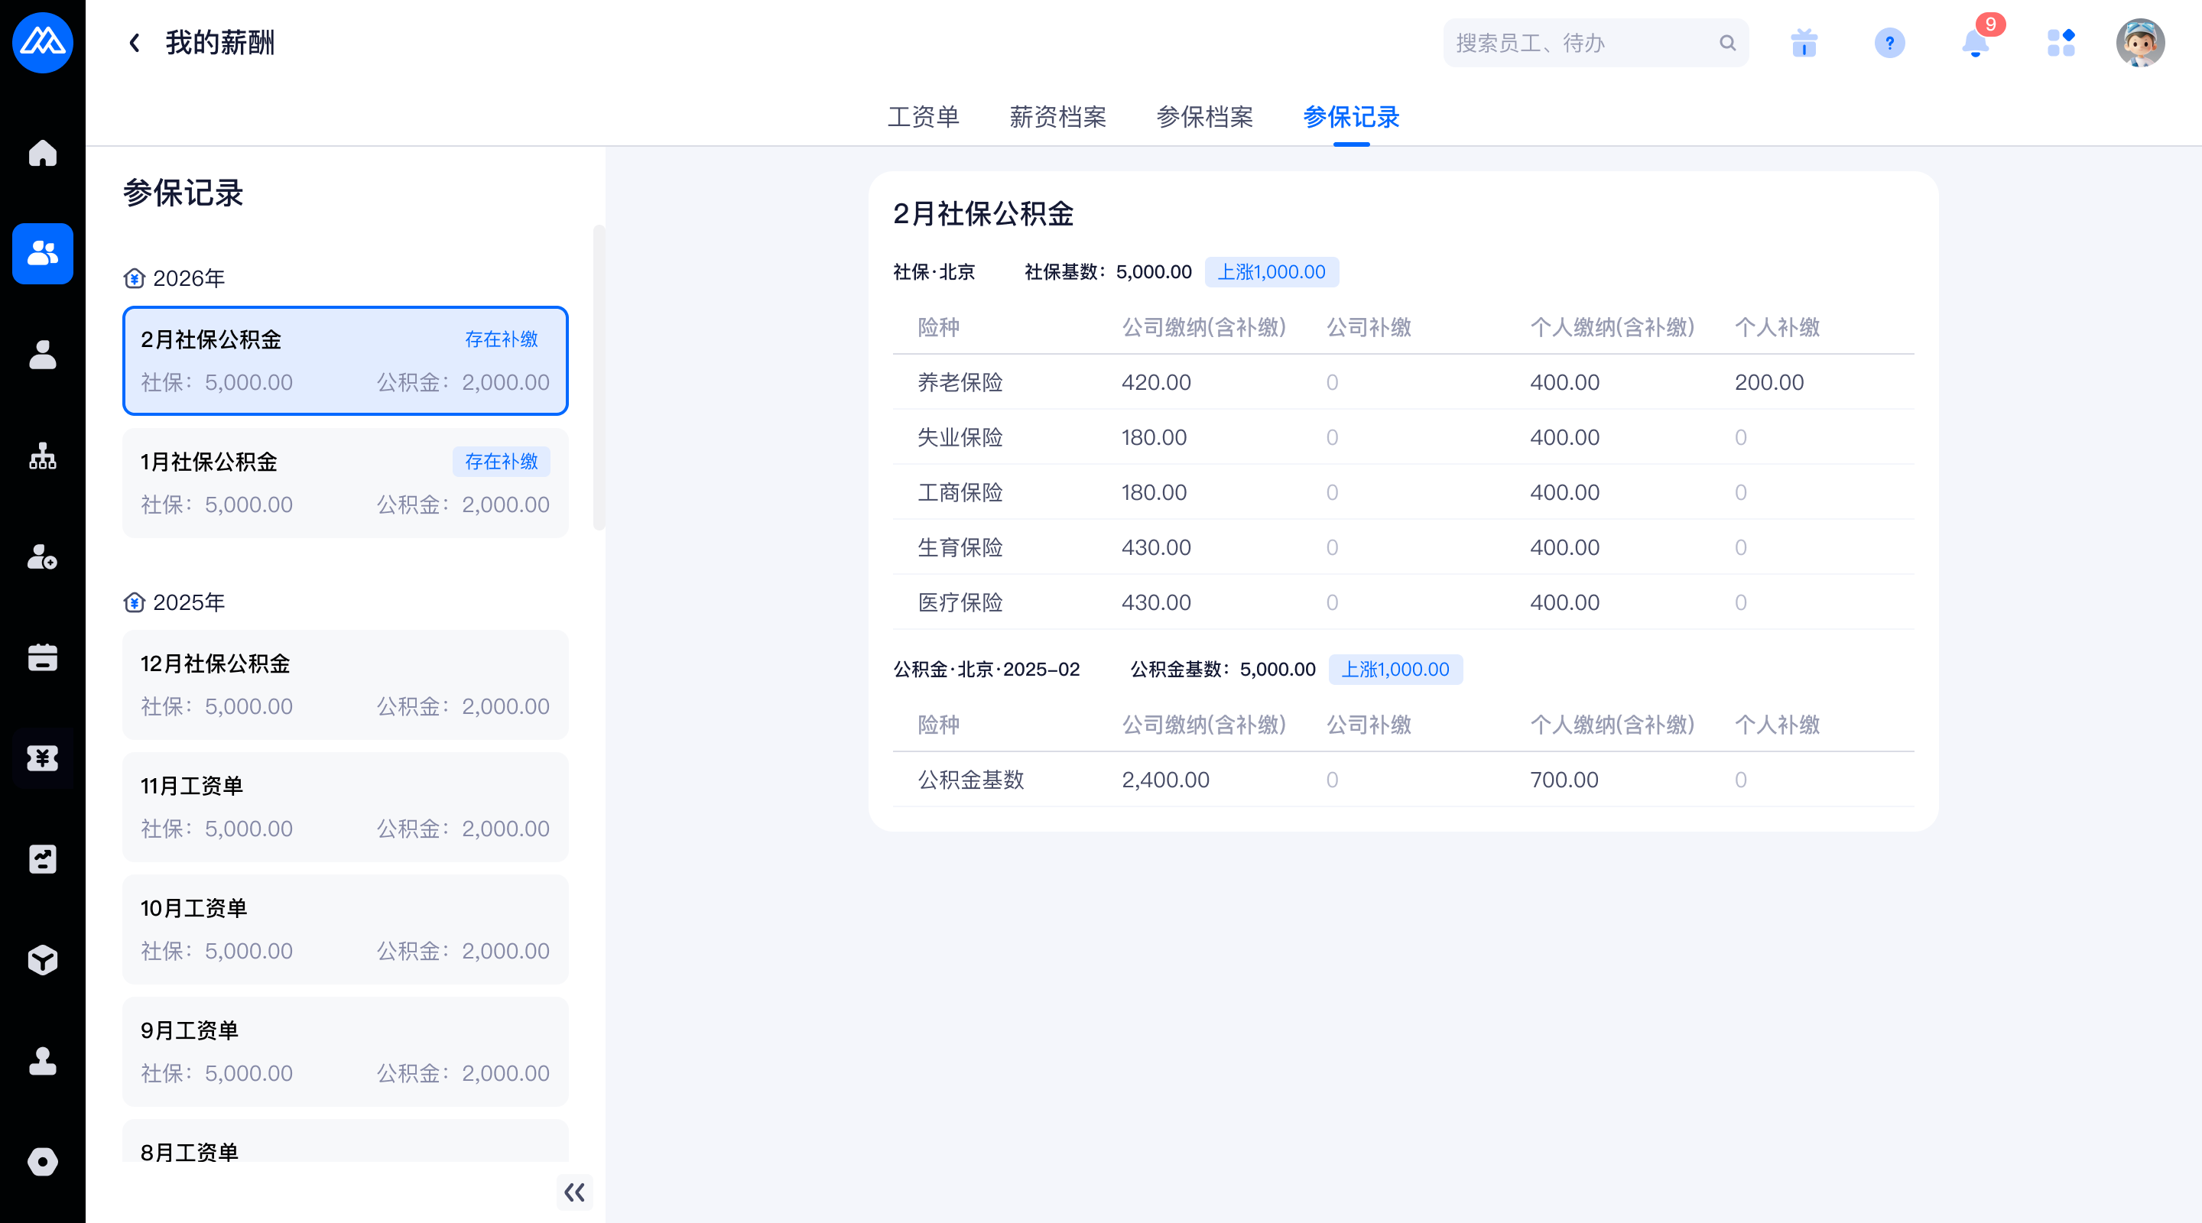Click the help question mark icon

(x=1889, y=43)
